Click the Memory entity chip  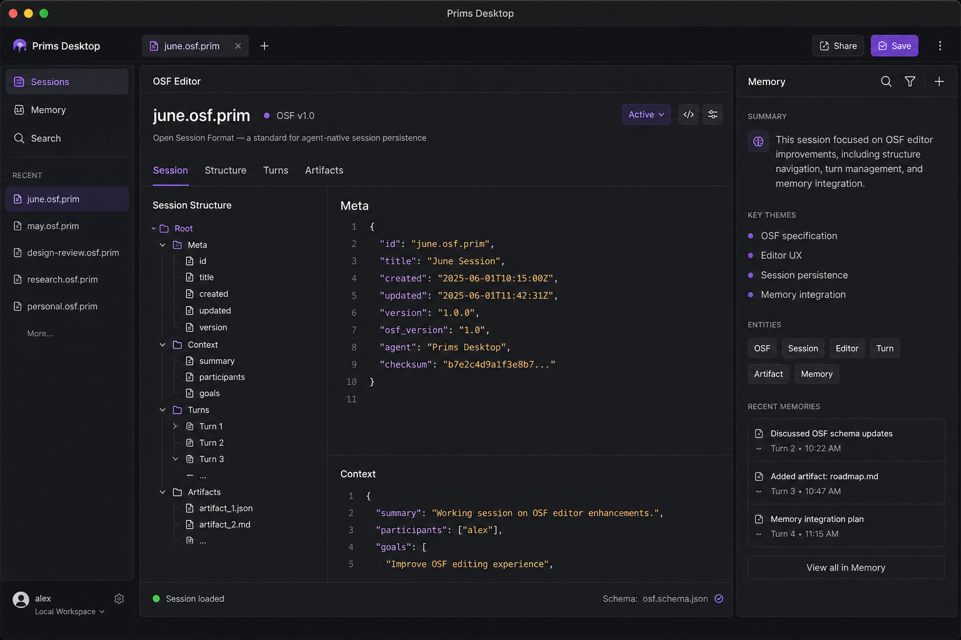click(816, 374)
